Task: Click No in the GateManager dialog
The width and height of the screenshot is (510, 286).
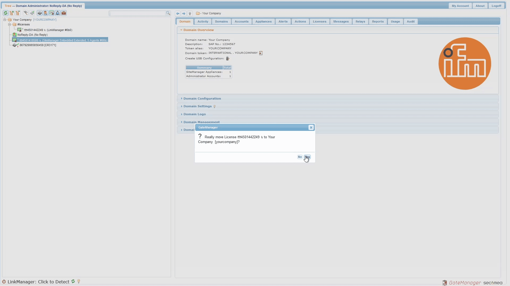Action: 300,157
